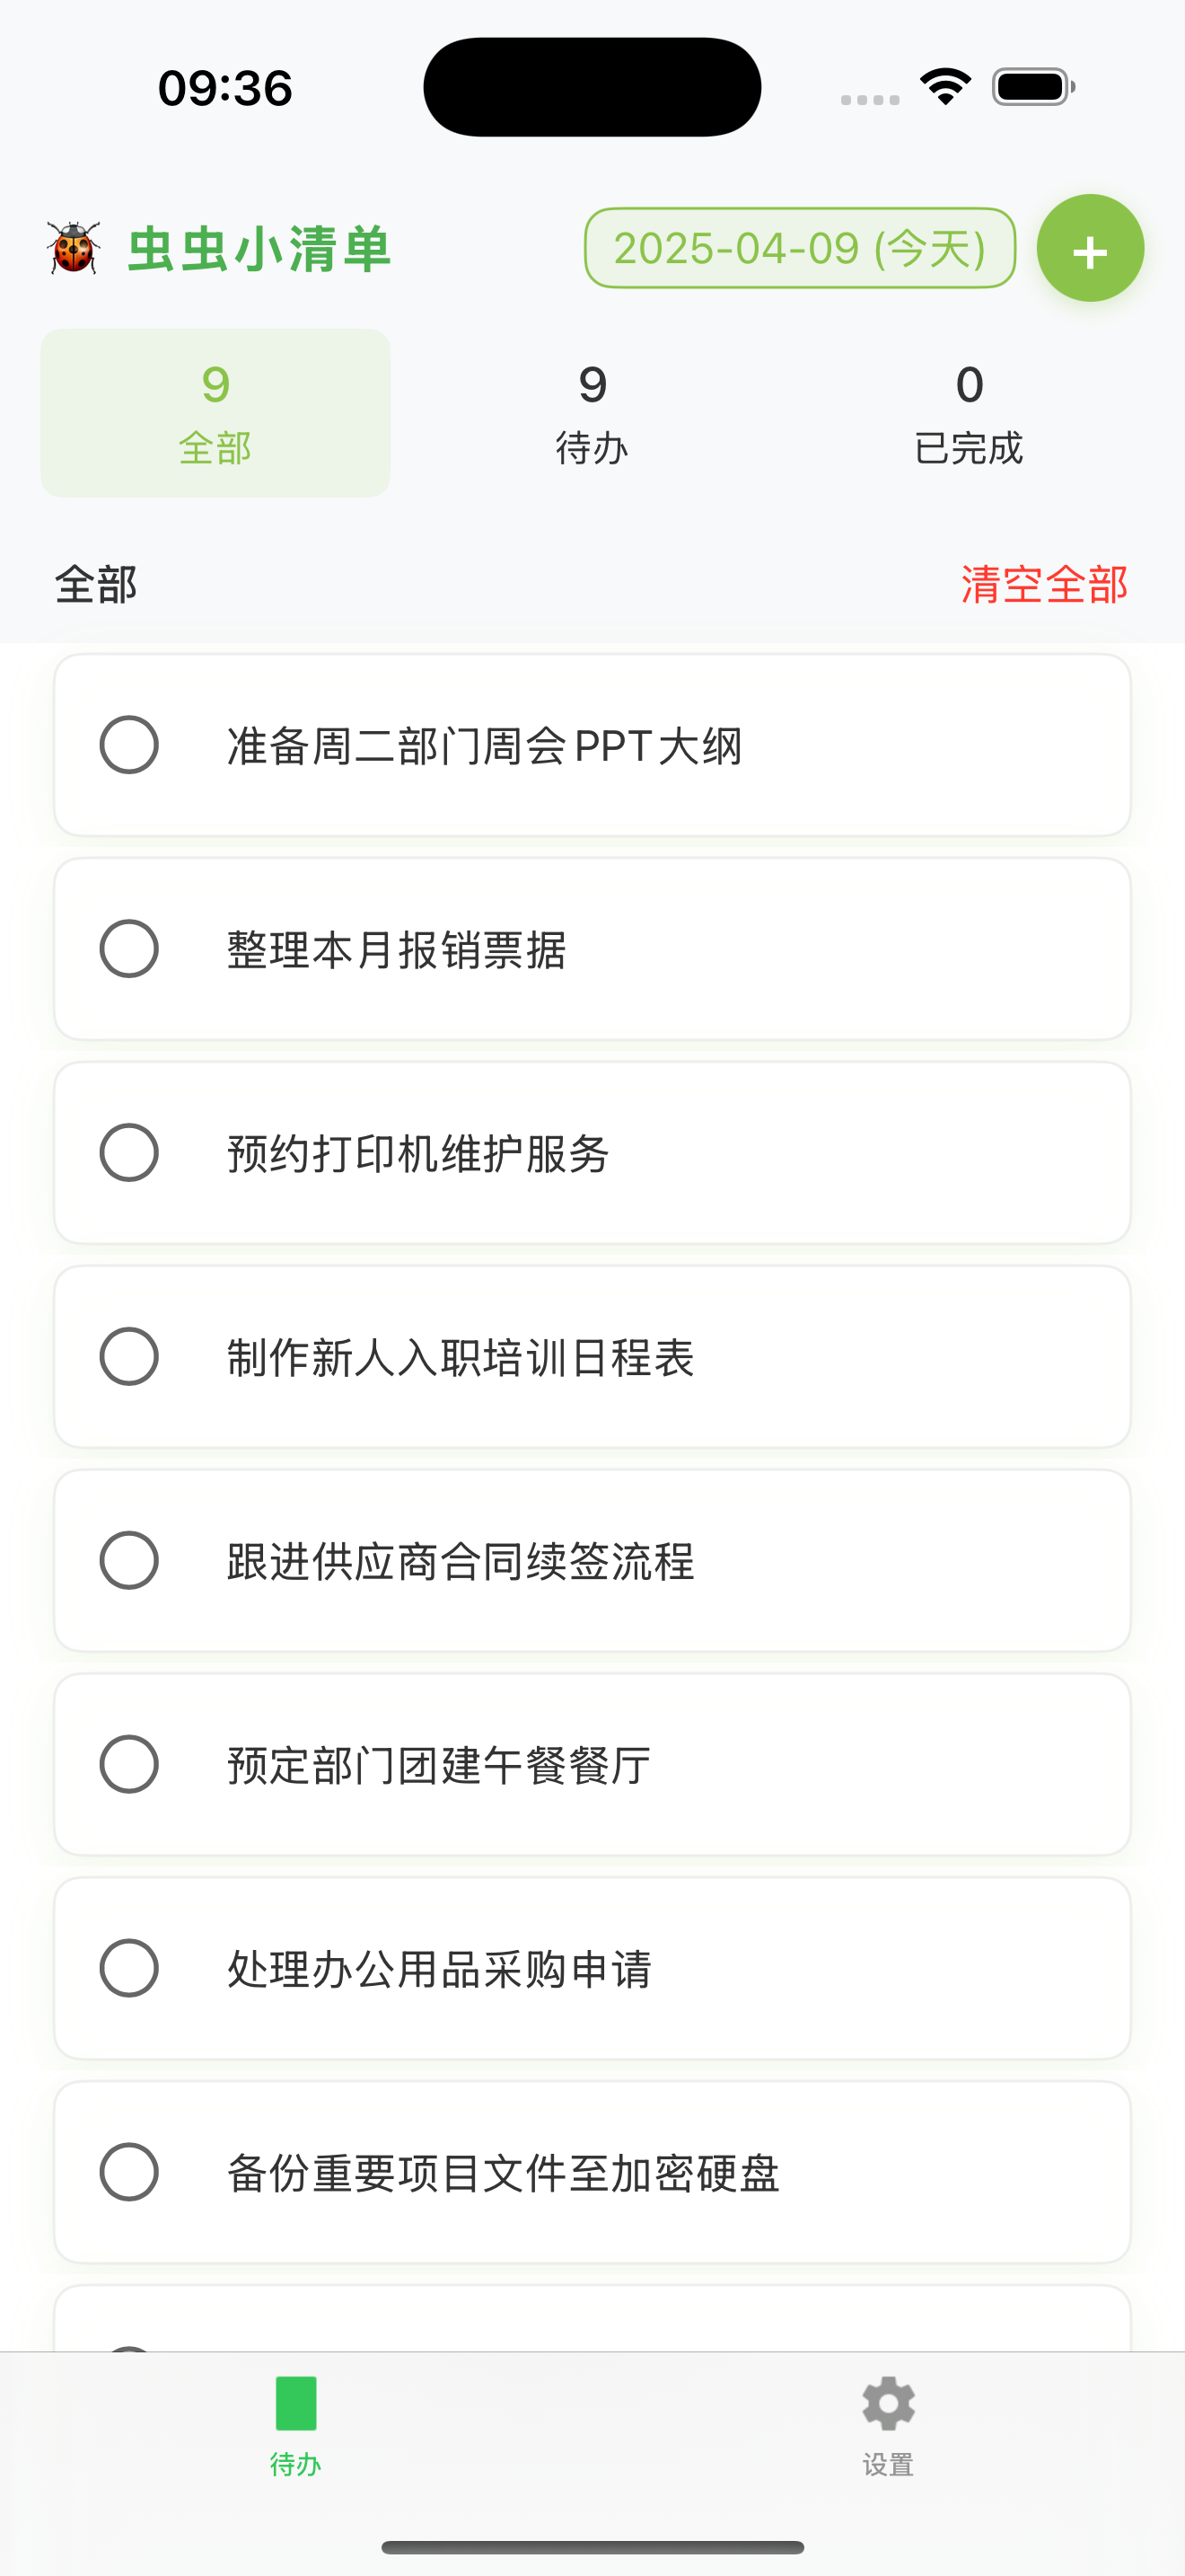Tick the 跟进供应商合同续签流程 circle
The width and height of the screenshot is (1185, 2576).
129,1561
